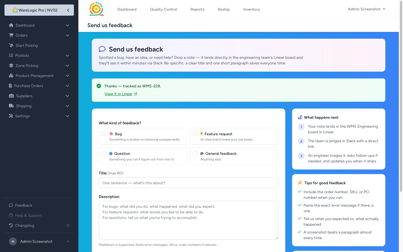The height and width of the screenshot is (252, 403).
Task: Click the Picklists list icon
Action: coord(11,55)
